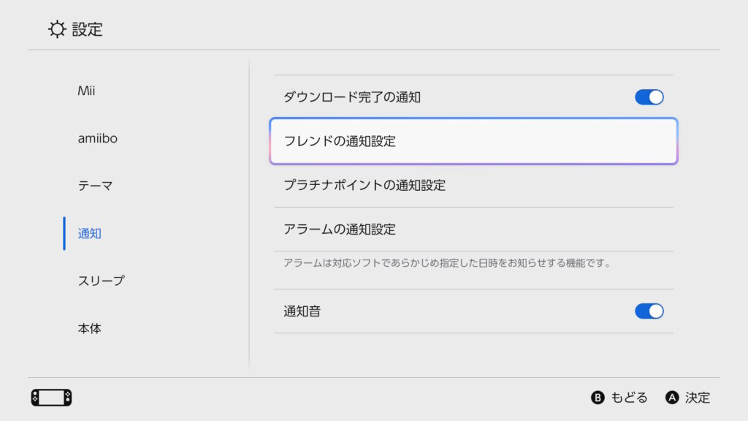The width and height of the screenshot is (748, 421).
Task: Click 決定 to confirm
Action: coord(698,398)
